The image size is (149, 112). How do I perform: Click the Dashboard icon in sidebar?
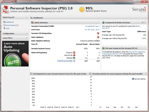pos(4,22)
